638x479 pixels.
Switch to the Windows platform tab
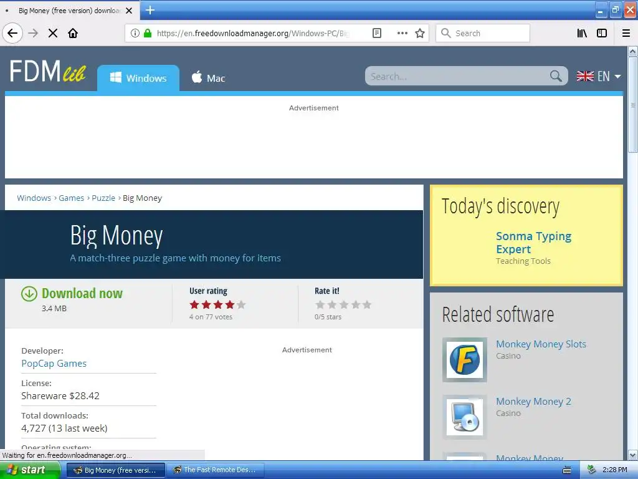tap(138, 78)
